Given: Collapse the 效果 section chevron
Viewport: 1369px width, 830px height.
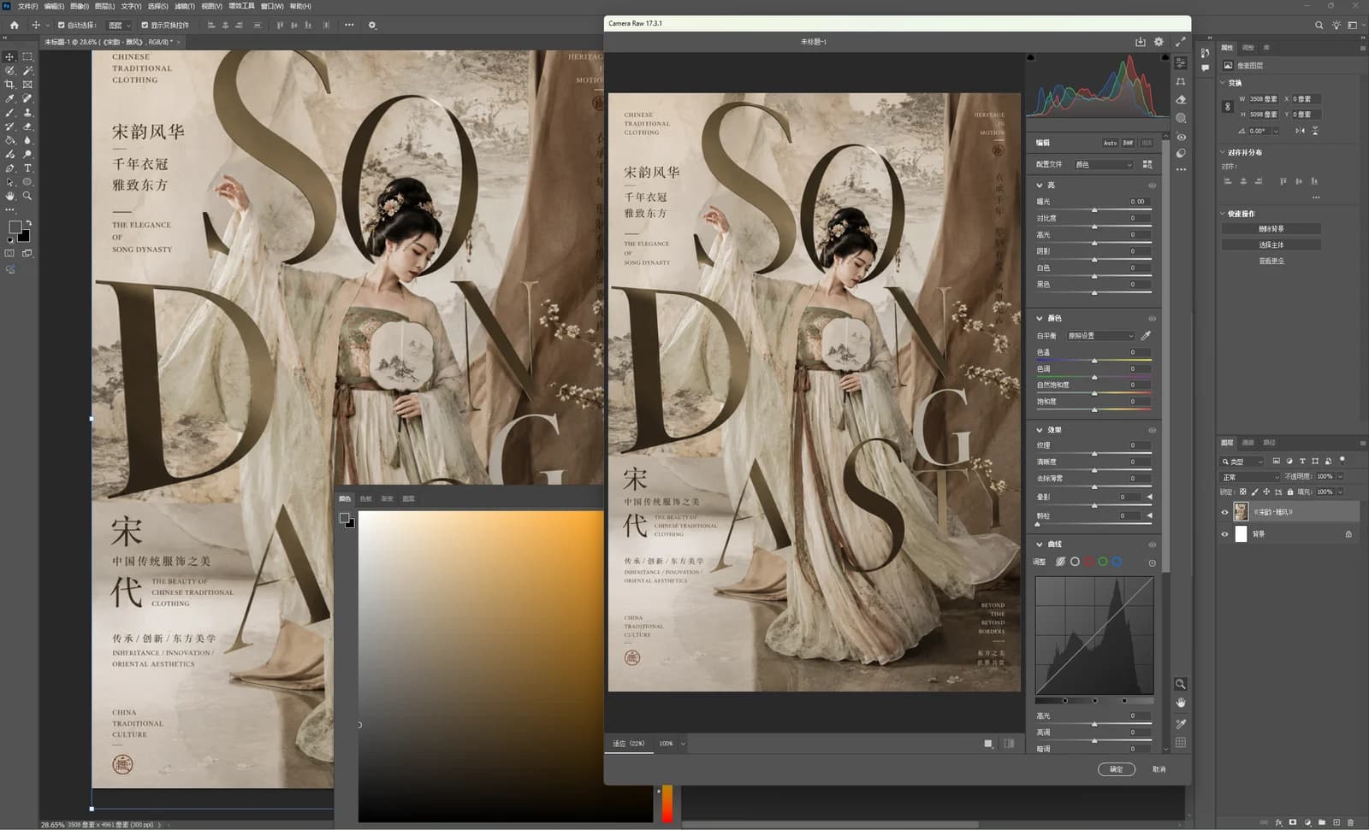Looking at the screenshot, I should pos(1040,430).
